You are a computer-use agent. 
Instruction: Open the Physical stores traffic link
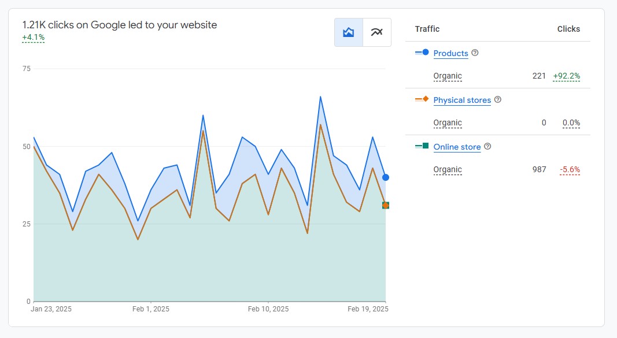461,100
